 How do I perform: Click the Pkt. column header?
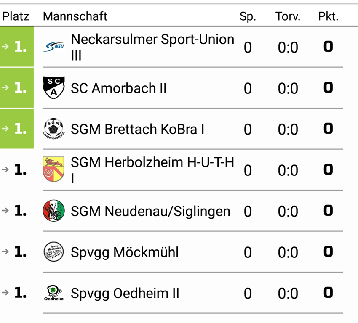[328, 16]
